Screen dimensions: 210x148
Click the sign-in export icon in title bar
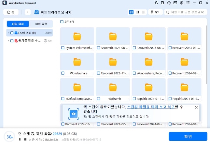point(162,3)
